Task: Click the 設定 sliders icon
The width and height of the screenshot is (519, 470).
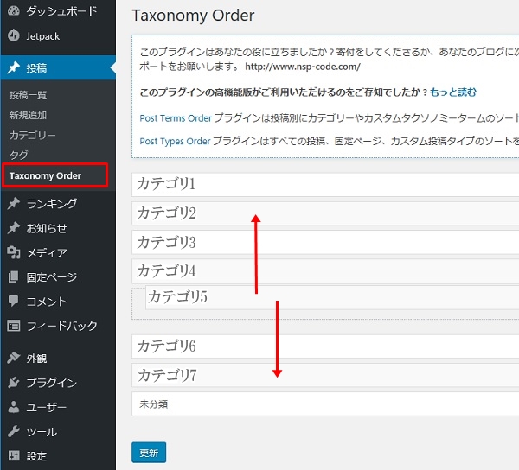Action: [x=14, y=456]
